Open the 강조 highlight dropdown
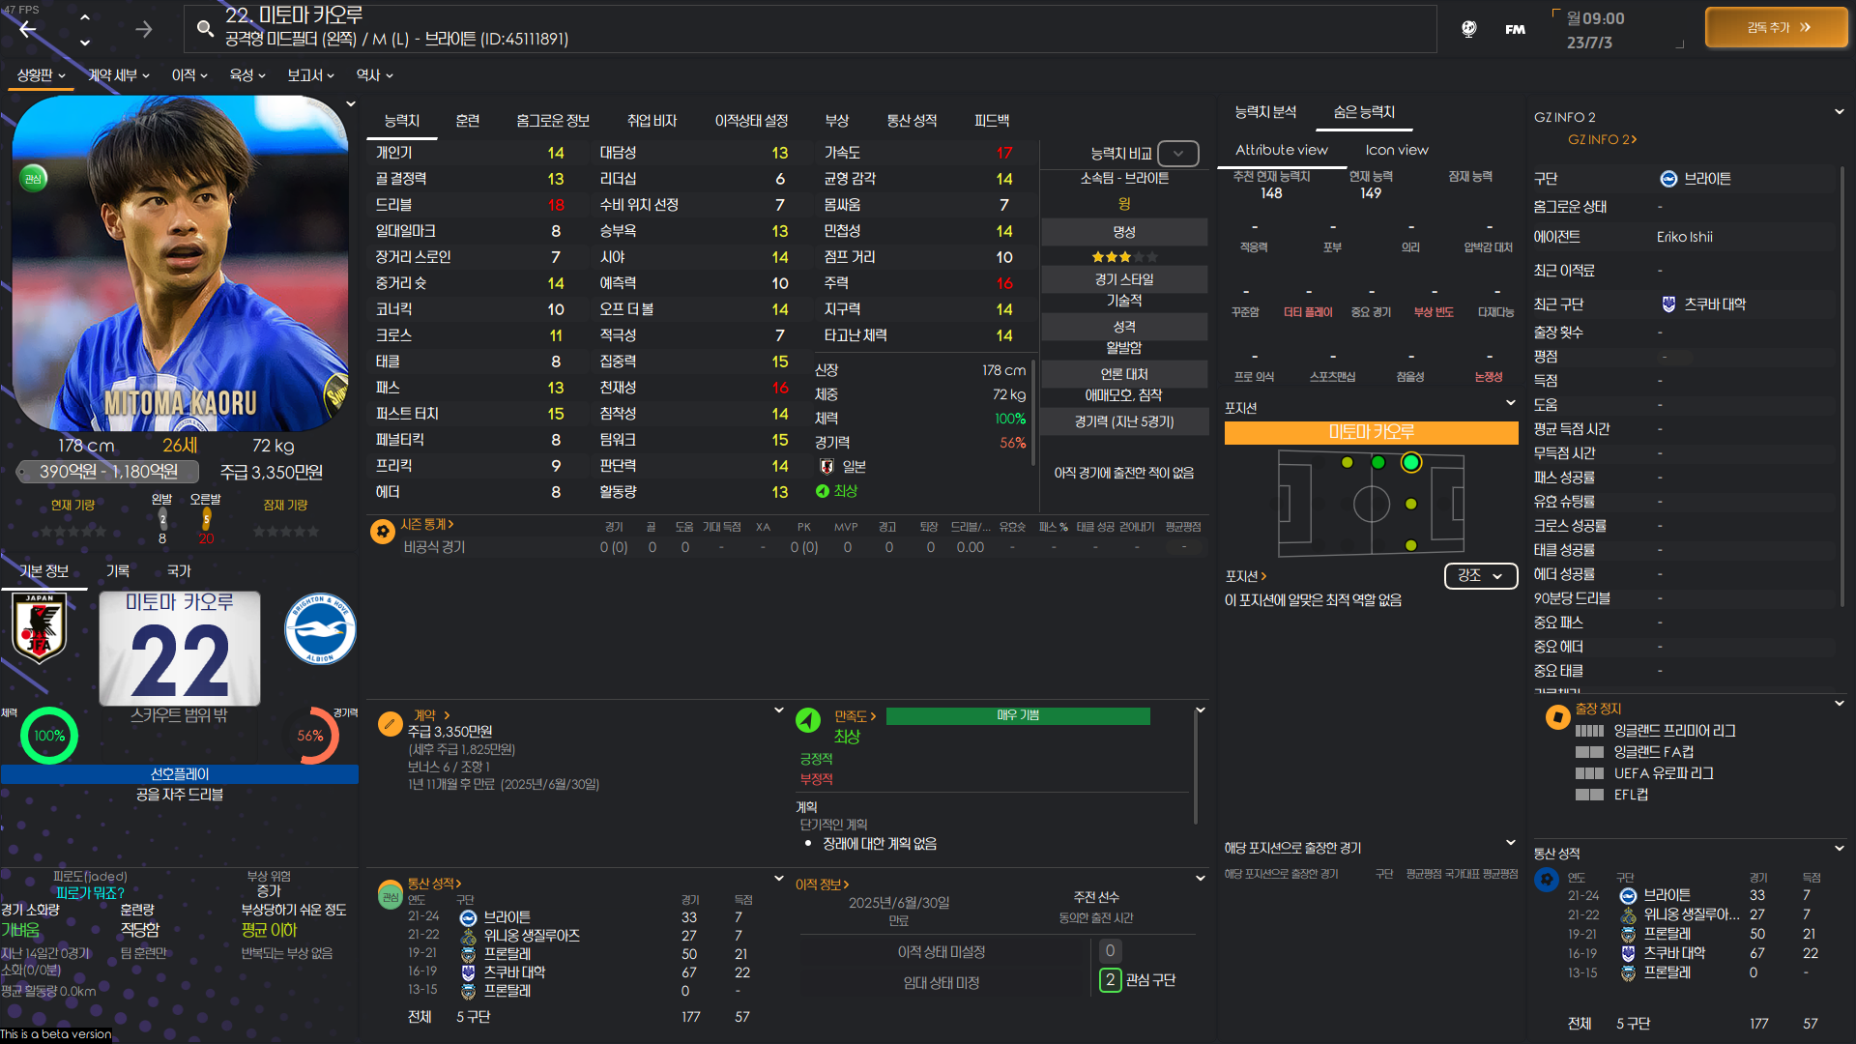Viewport: 1856px width, 1044px height. click(x=1480, y=575)
